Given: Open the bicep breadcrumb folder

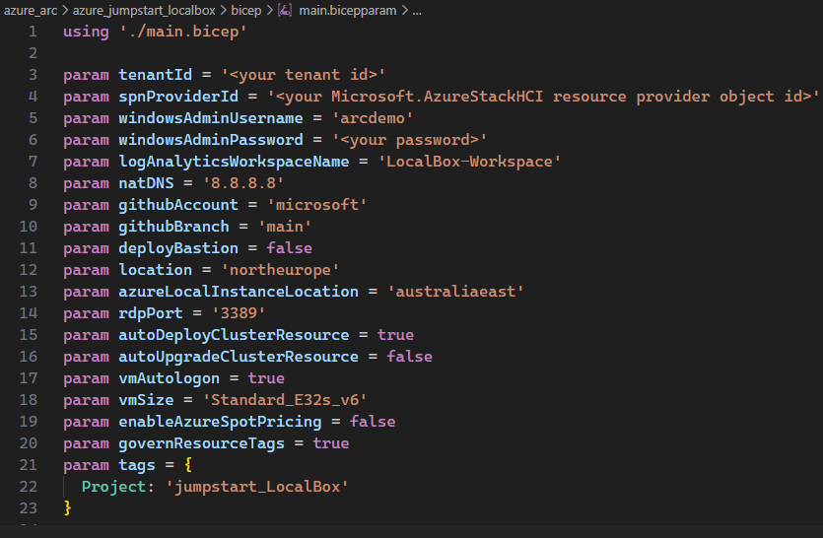Looking at the screenshot, I should (246, 11).
